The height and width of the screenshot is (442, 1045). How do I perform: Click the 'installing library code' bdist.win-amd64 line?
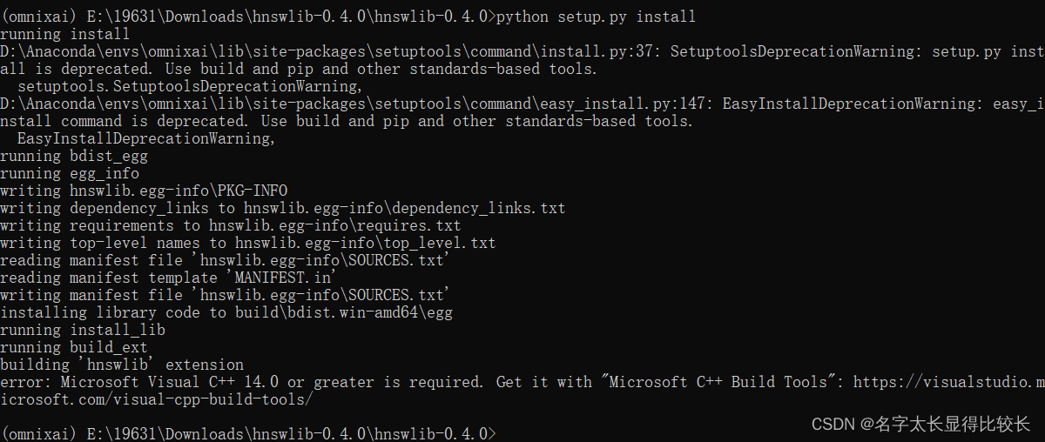point(226,312)
